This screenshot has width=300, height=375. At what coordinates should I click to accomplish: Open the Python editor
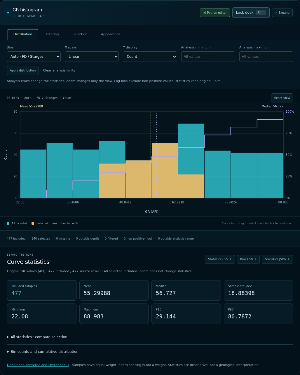click(x=215, y=13)
